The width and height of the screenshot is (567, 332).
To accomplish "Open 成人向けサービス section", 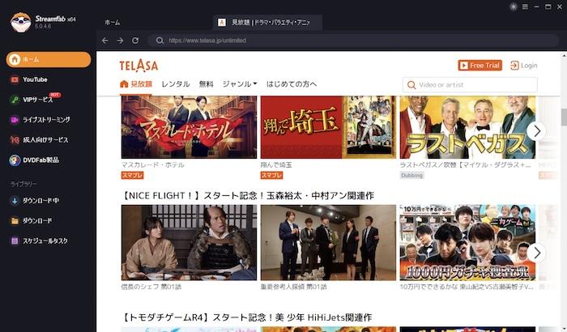I will tap(45, 139).
